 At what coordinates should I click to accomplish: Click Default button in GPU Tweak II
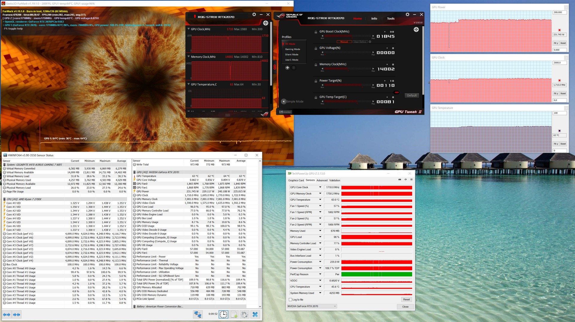pyautogui.click(x=412, y=96)
